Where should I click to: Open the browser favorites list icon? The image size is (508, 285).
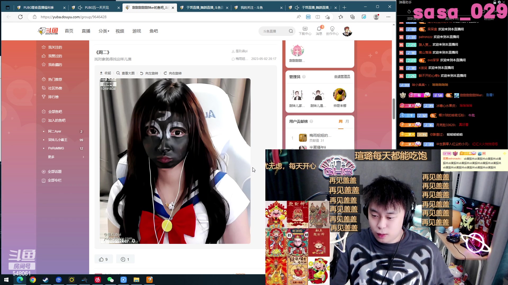point(341,17)
